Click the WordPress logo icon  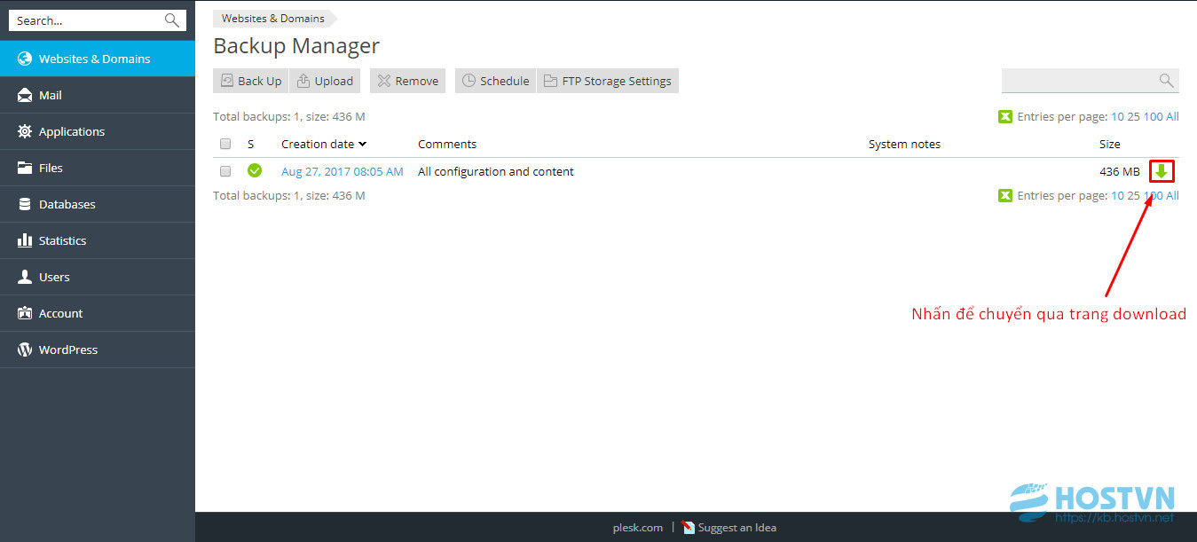click(x=25, y=350)
